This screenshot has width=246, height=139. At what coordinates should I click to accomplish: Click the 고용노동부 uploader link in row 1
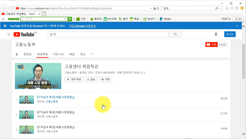(x=52, y=102)
